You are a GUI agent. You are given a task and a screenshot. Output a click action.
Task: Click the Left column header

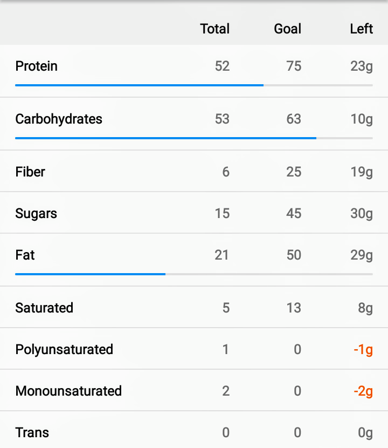click(x=362, y=29)
